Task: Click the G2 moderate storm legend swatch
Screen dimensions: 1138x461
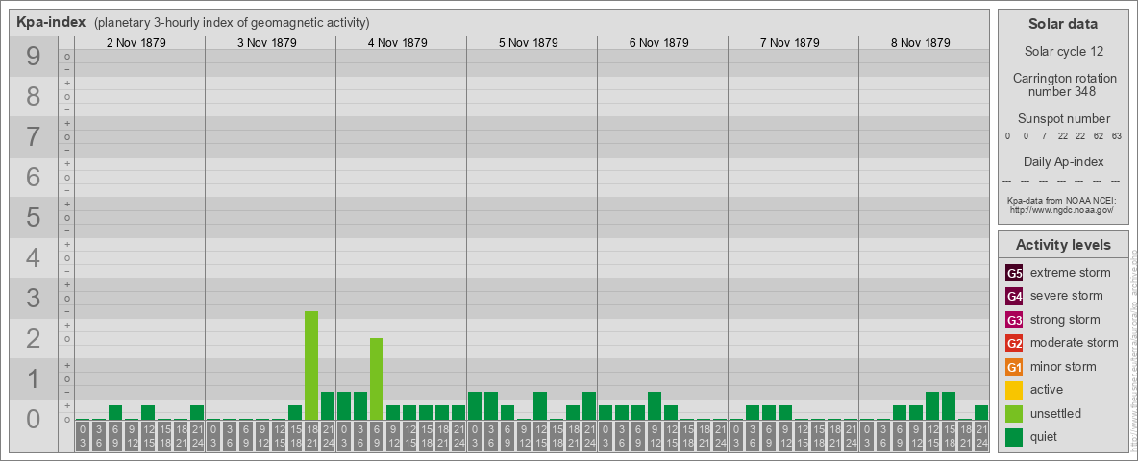Action: [x=1014, y=343]
